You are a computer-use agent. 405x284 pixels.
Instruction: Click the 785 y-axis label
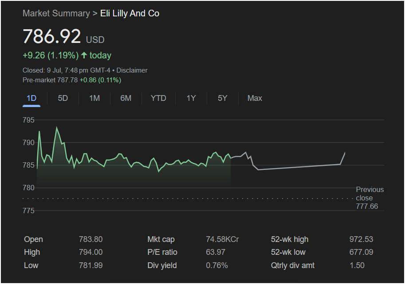point(28,165)
